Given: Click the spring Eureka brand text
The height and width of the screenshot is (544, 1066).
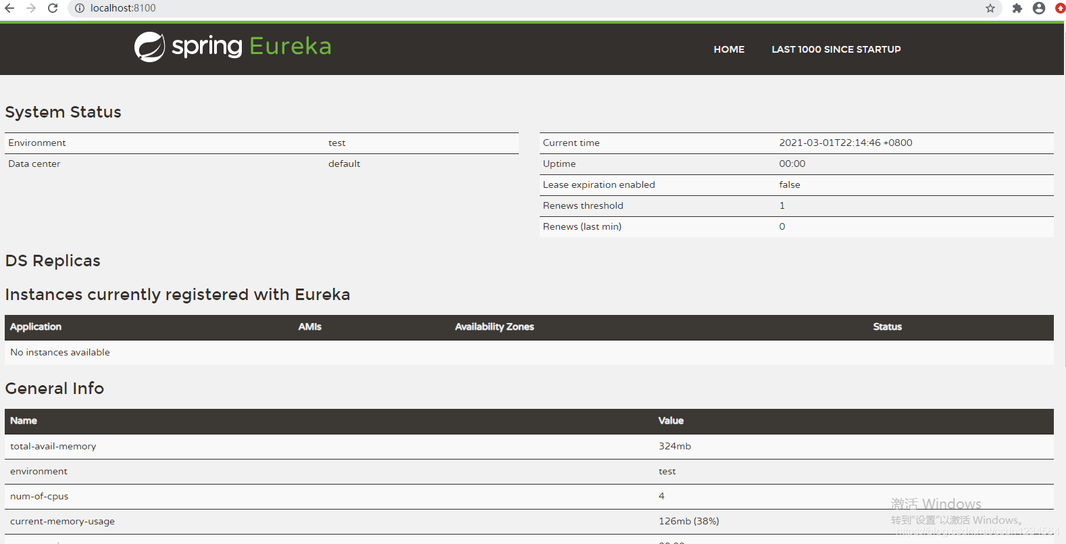Looking at the screenshot, I should click(x=251, y=46).
